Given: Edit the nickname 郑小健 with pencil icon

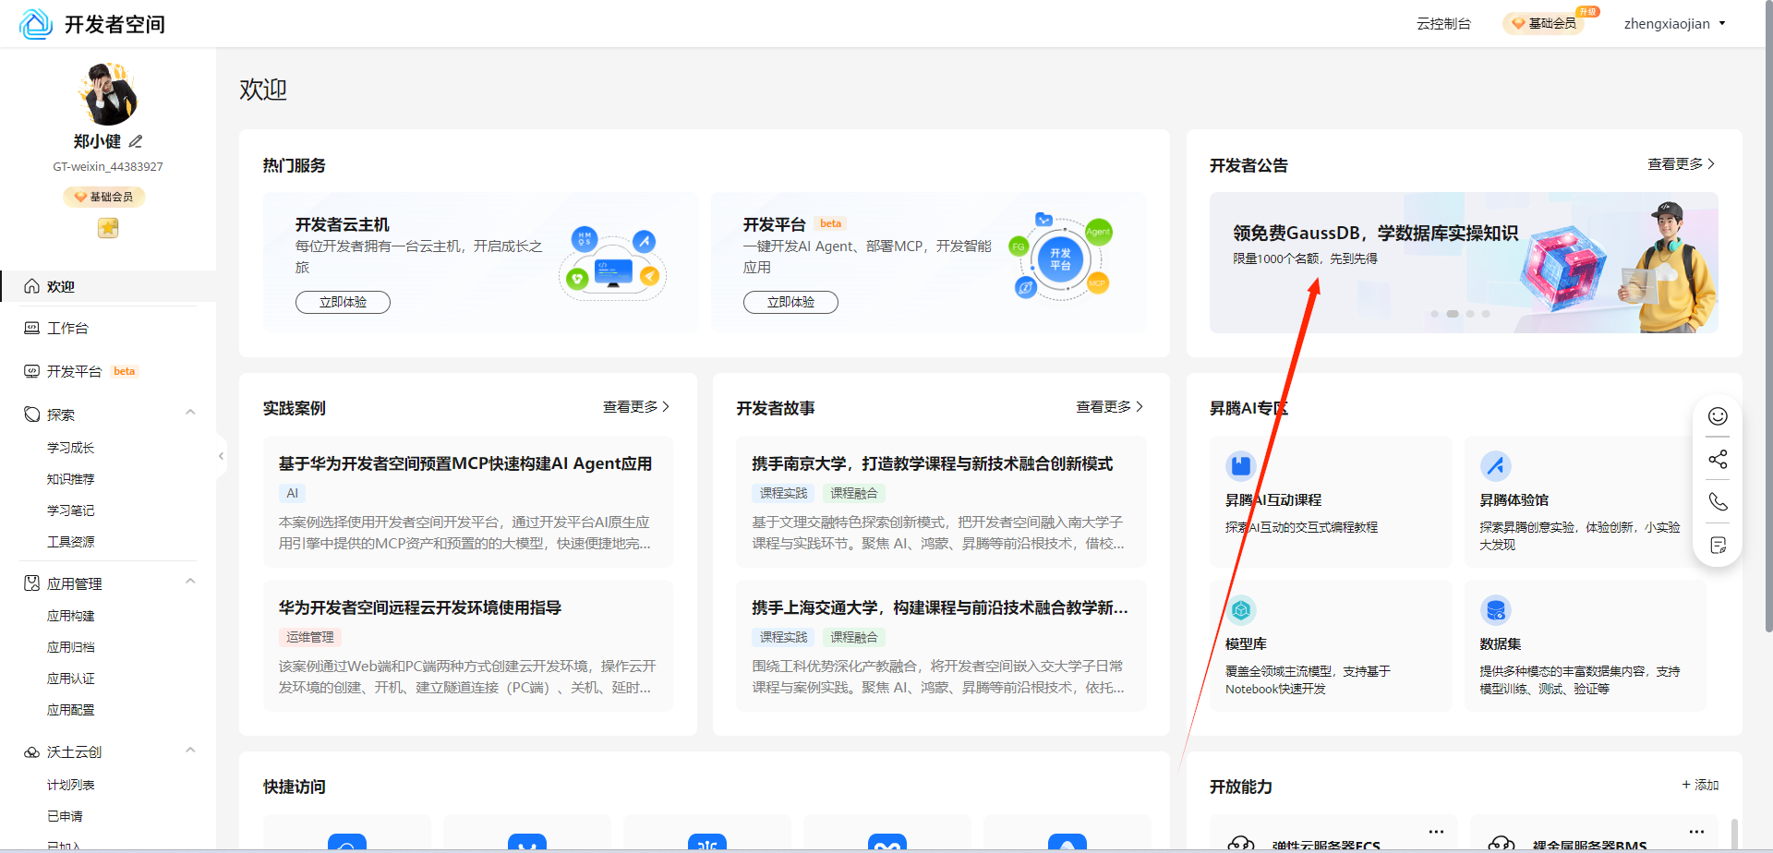Looking at the screenshot, I should pos(136,141).
